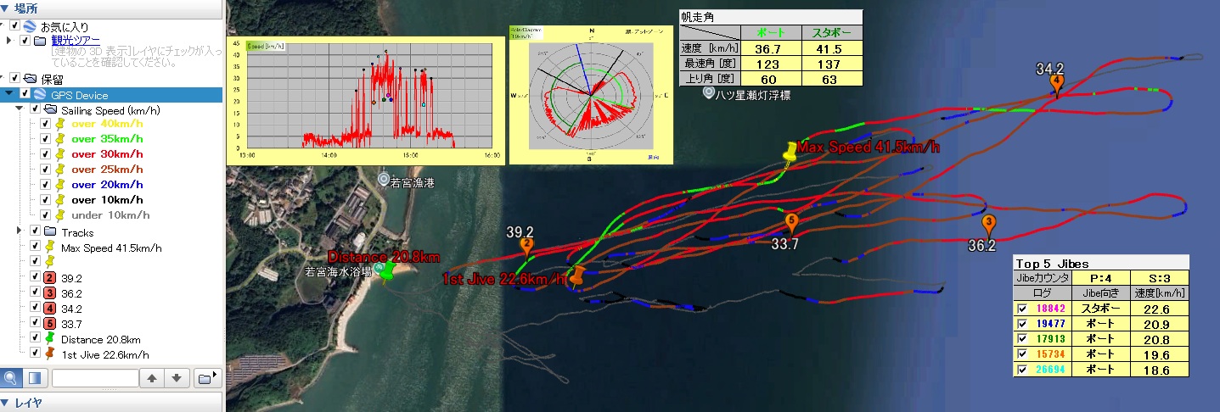Viewport: 1220px width, 412px height.
Task: Click the yellow Max Speed pushpin on map
Action: click(791, 153)
